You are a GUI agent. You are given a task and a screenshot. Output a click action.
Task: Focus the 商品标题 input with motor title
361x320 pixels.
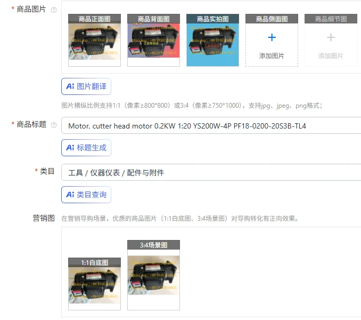click(x=211, y=125)
